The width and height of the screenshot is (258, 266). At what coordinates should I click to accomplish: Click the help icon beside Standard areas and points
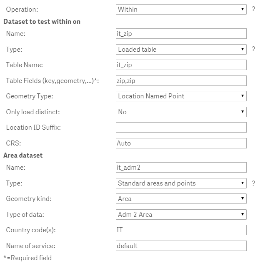point(253,183)
